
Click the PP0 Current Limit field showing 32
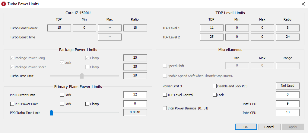135,95
